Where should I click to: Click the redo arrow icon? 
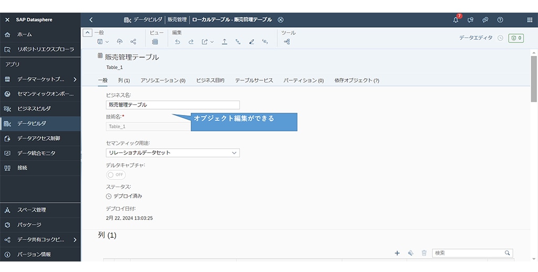191,41
